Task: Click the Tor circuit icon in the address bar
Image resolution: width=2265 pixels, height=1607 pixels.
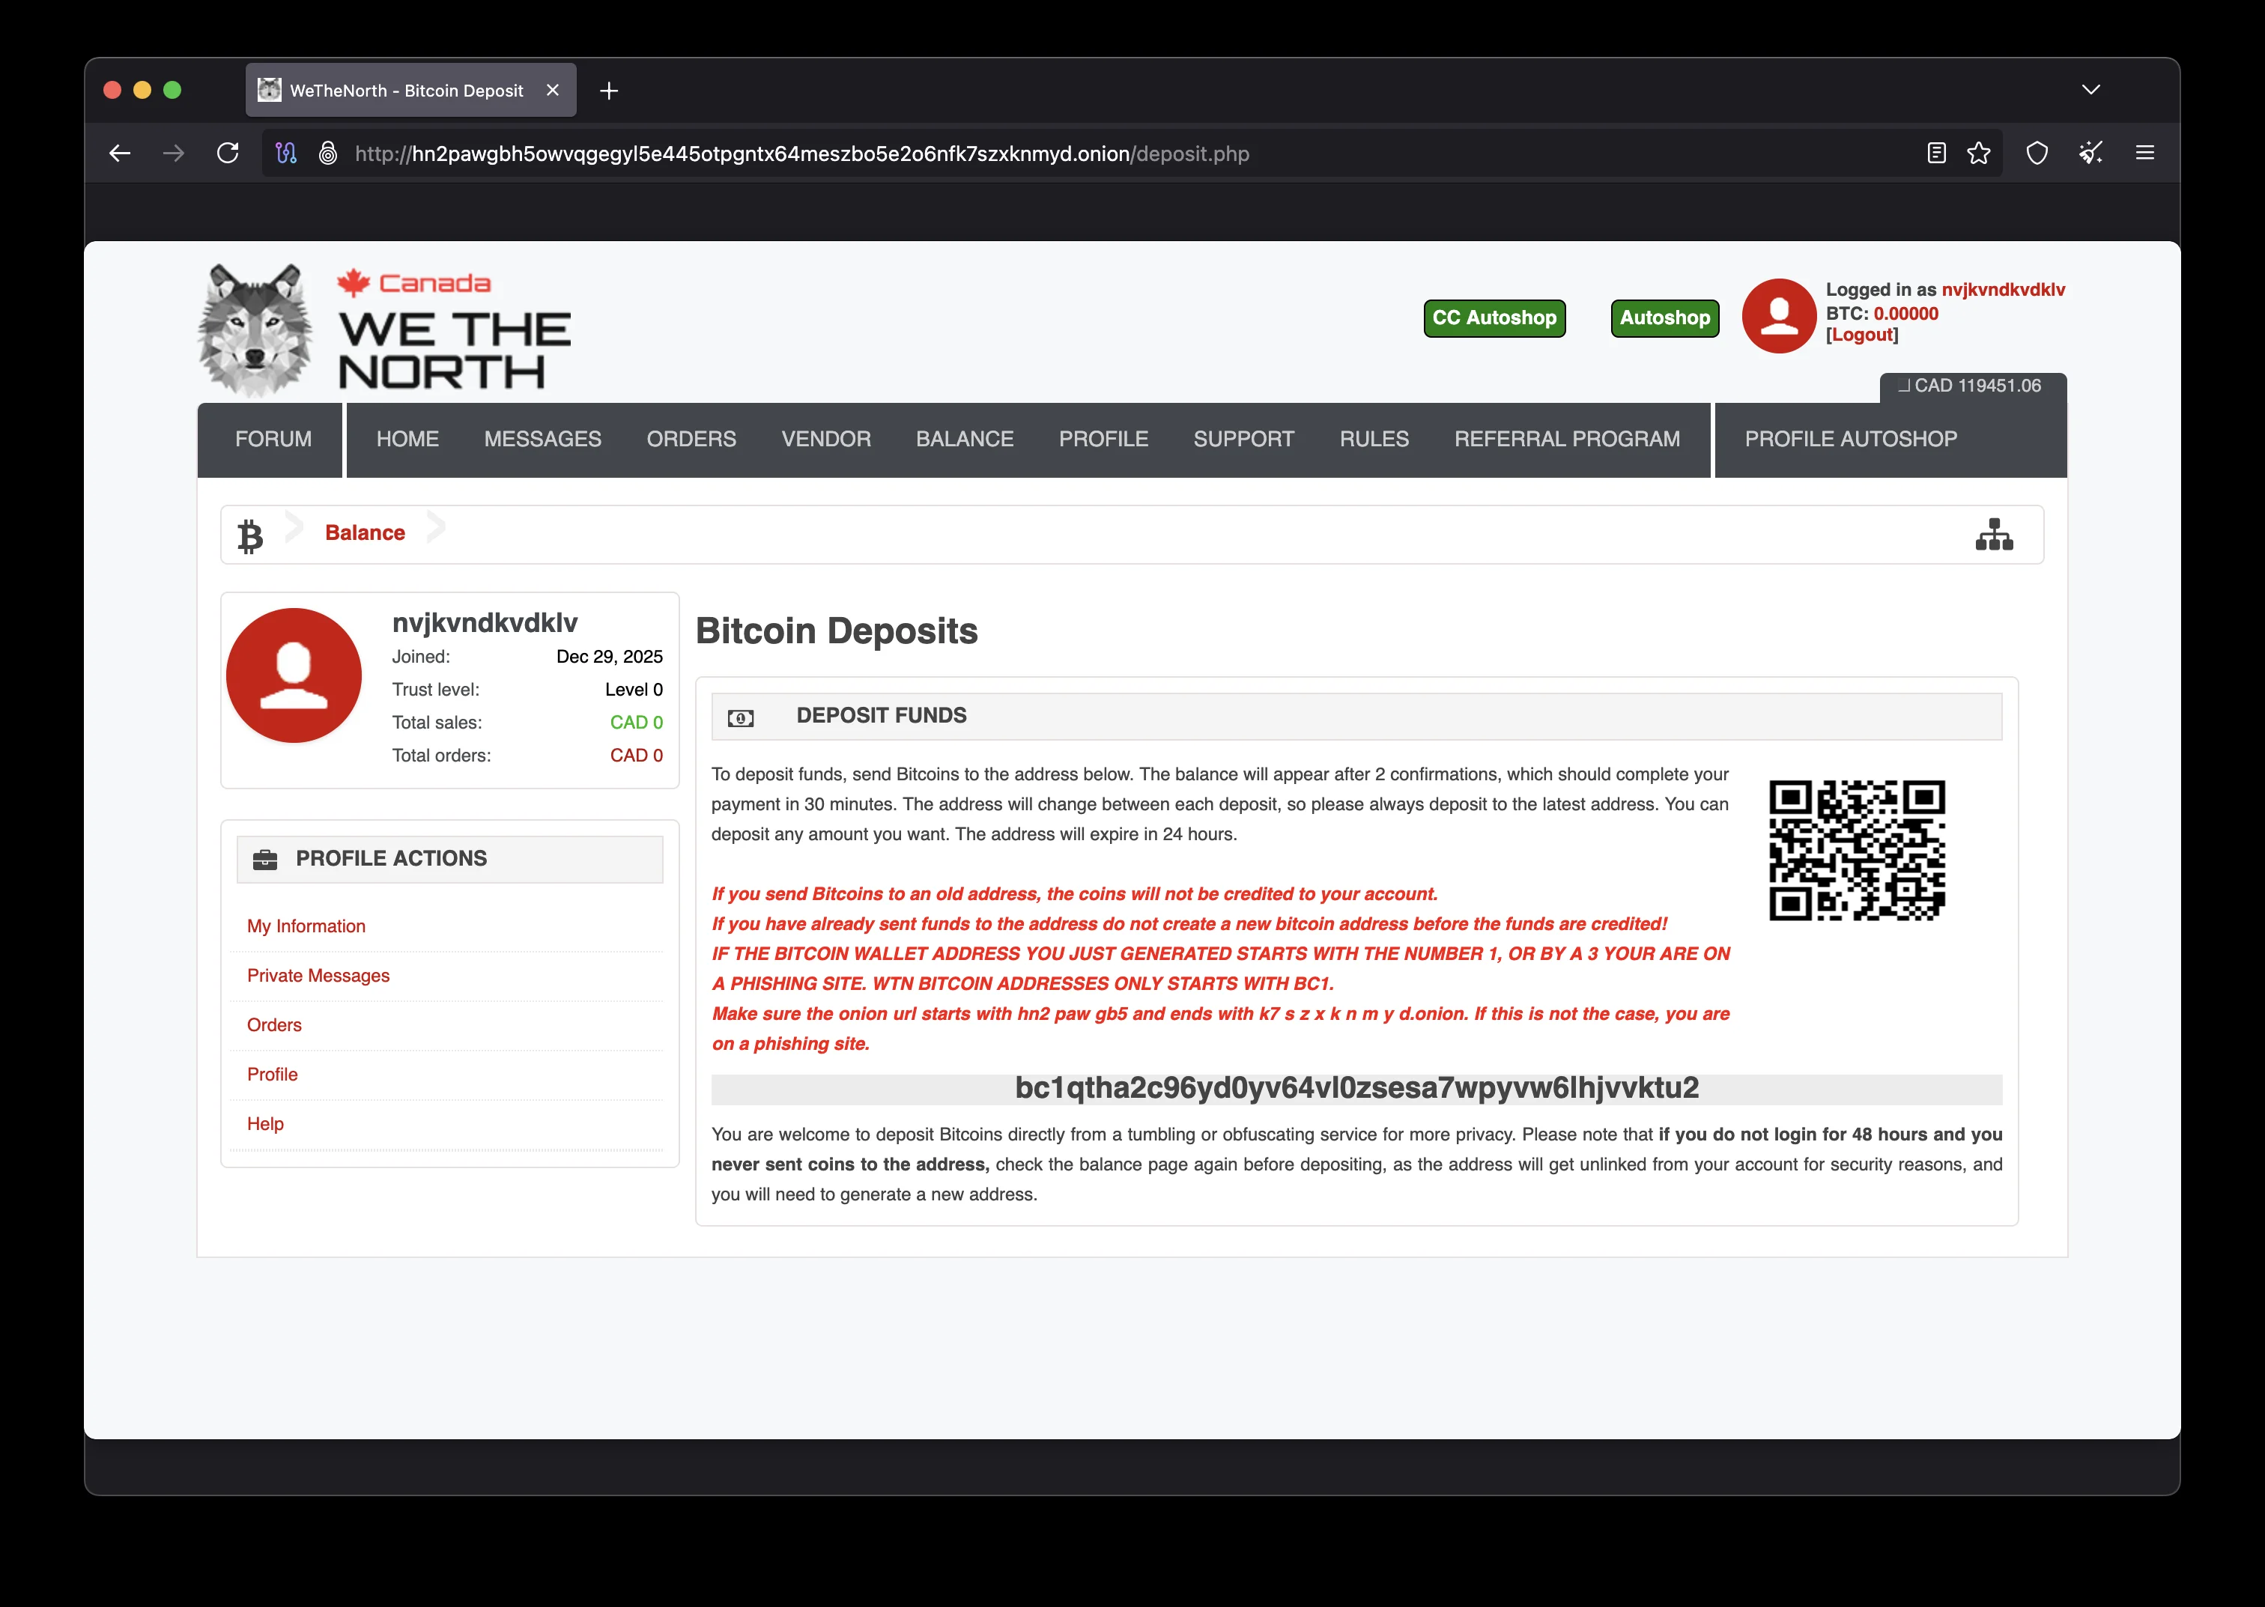Action: click(286, 154)
